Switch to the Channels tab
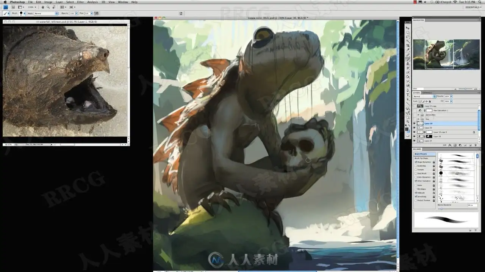This screenshot has width=485, height=272. 427,93
